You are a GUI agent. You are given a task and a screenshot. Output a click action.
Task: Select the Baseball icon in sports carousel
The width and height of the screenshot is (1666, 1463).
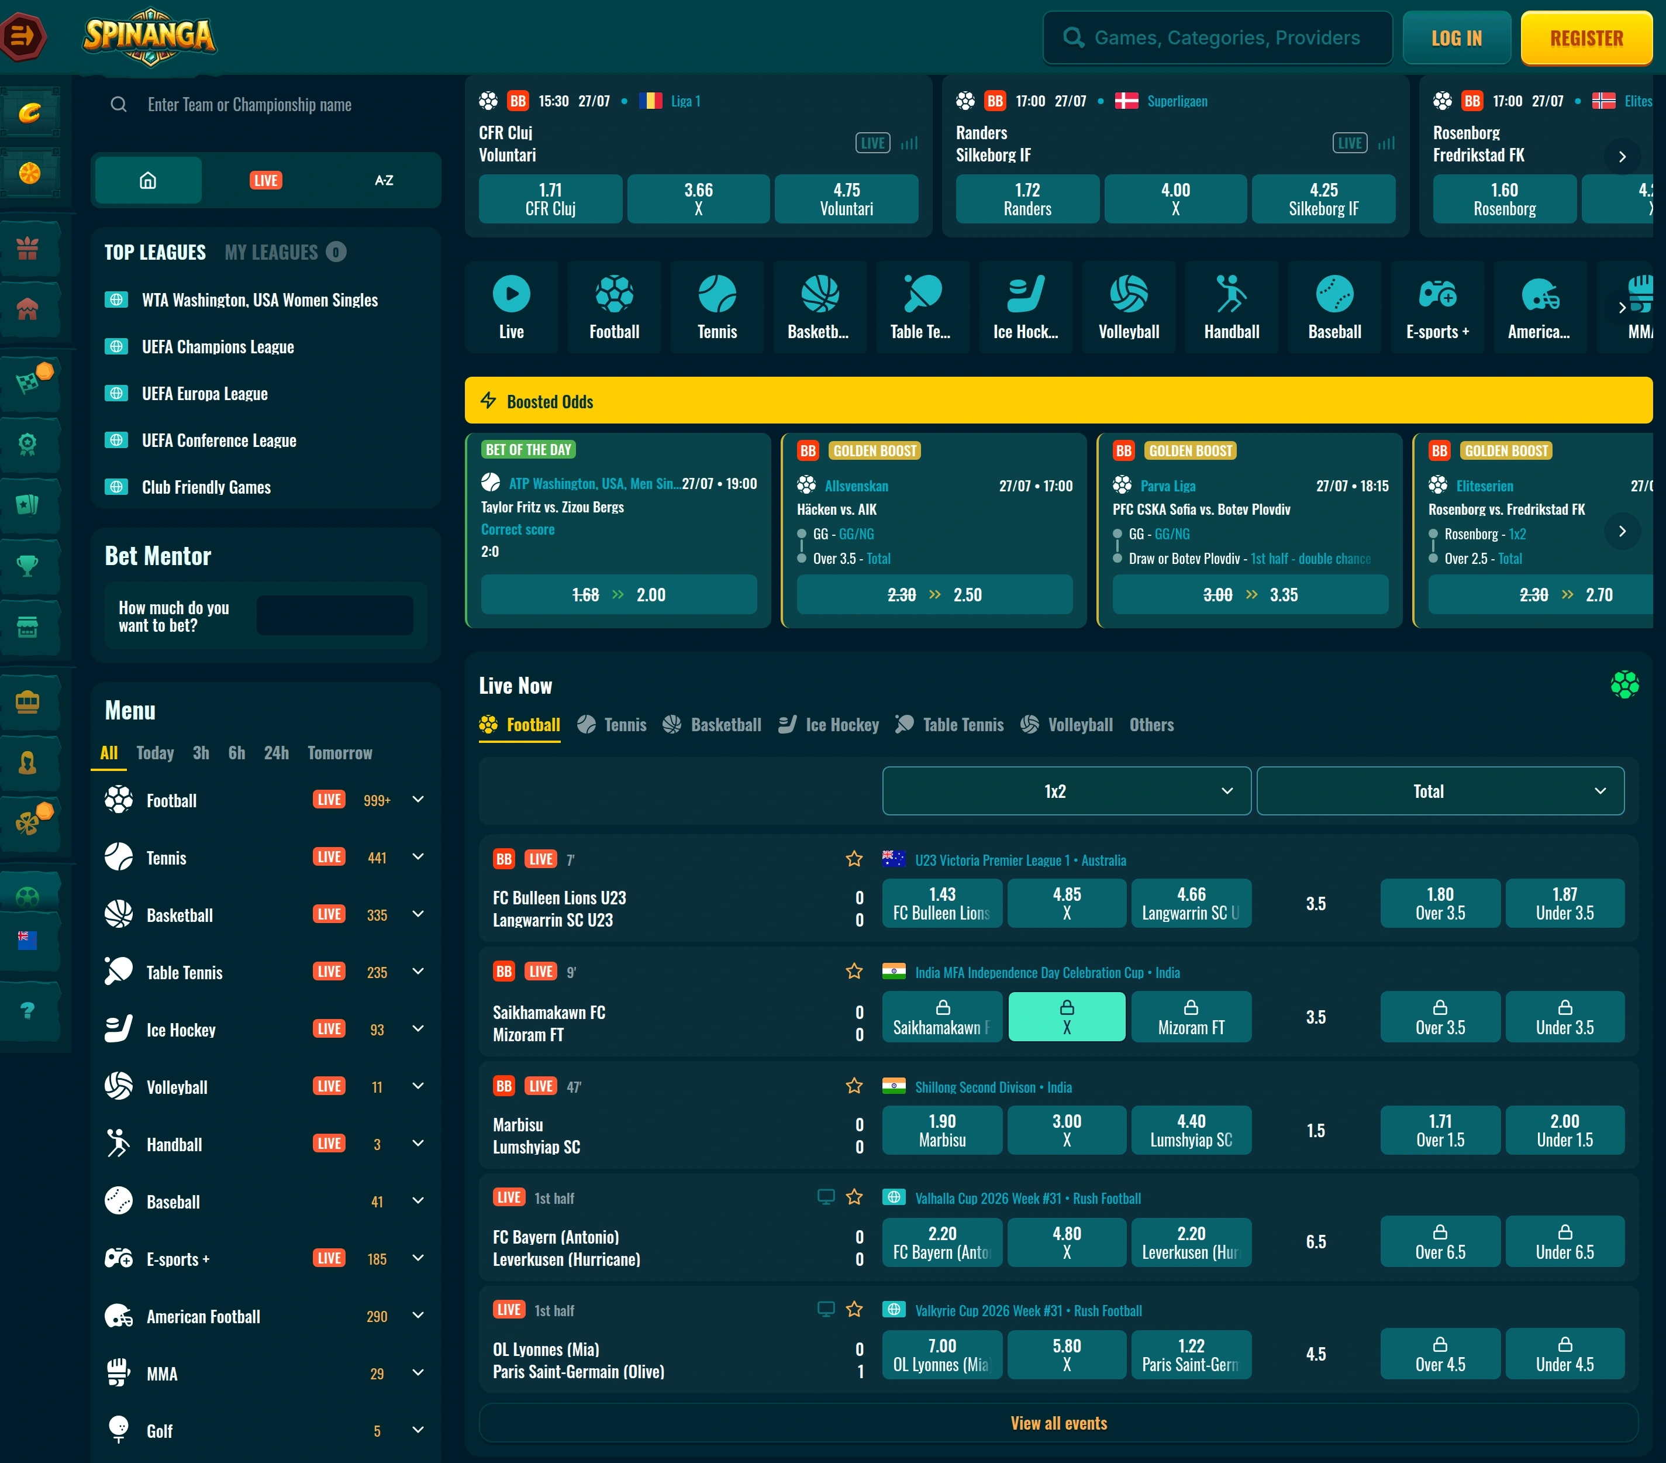(x=1334, y=308)
